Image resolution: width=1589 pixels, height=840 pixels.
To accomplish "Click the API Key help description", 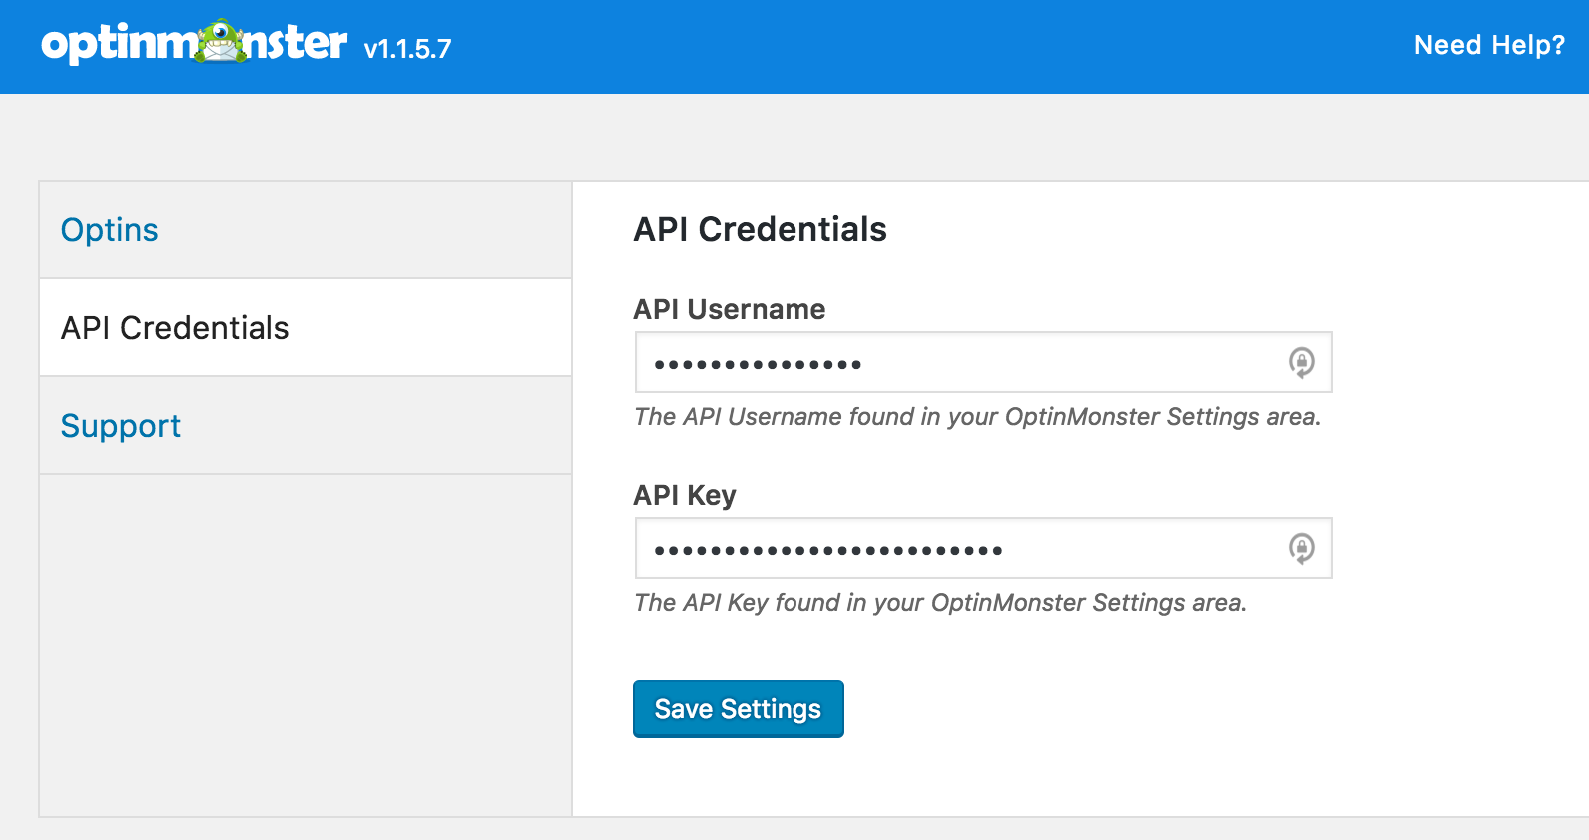I will [940, 603].
